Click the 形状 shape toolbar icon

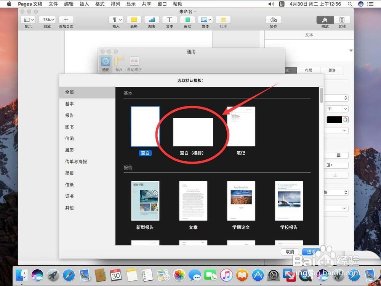pyautogui.click(x=187, y=20)
